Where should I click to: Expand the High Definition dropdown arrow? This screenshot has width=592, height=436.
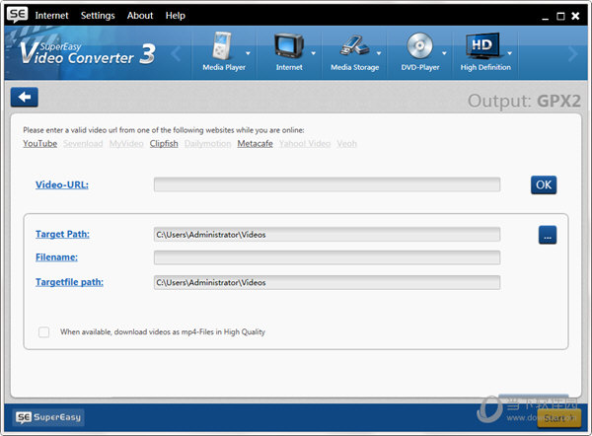point(510,53)
